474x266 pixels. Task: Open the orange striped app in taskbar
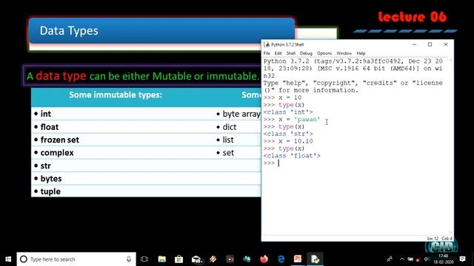(213, 259)
